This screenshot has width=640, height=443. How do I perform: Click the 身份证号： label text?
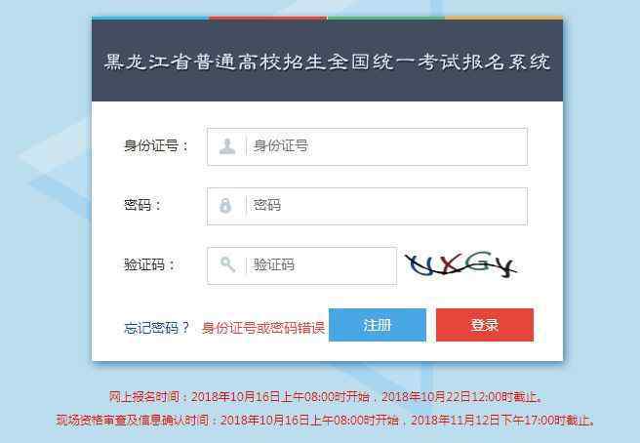156,145
